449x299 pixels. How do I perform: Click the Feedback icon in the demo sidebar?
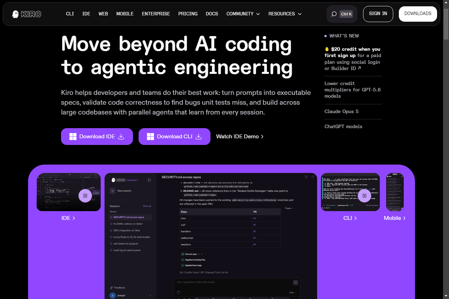point(112,287)
